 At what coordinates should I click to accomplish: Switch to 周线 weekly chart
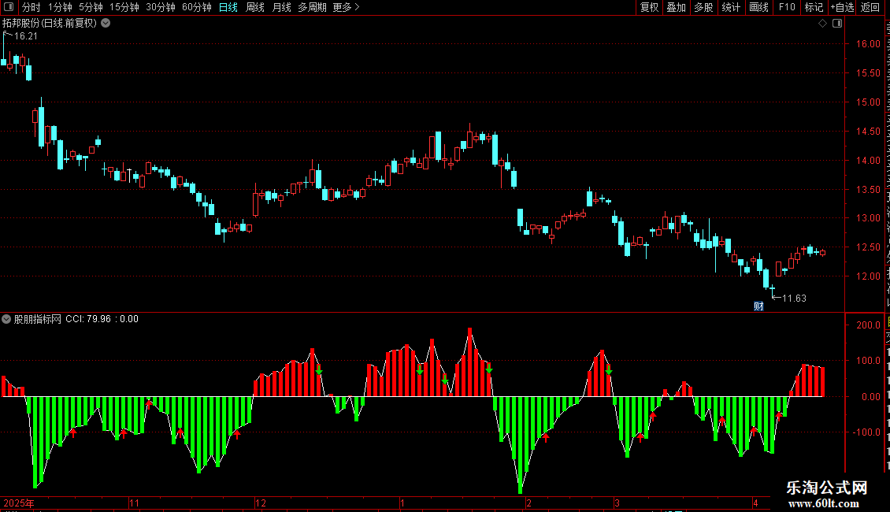[255, 7]
